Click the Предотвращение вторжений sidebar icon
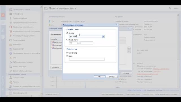This screenshot has width=181, height=102. [x=11, y=23]
